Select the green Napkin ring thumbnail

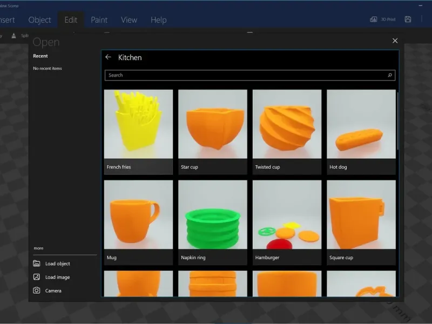pyautogui.click(x=212, y=214)
